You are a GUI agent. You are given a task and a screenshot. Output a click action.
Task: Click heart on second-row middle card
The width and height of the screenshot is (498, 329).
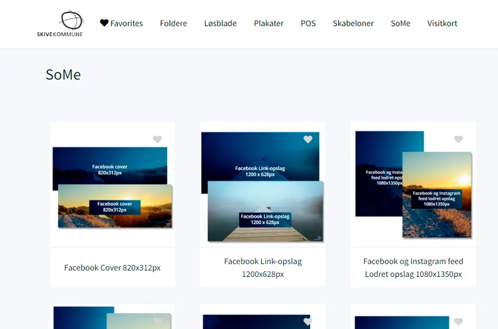point(308,322)
